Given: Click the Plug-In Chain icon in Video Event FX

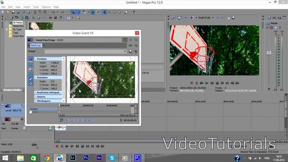Looking at the screenshot, I should point(130,45).
